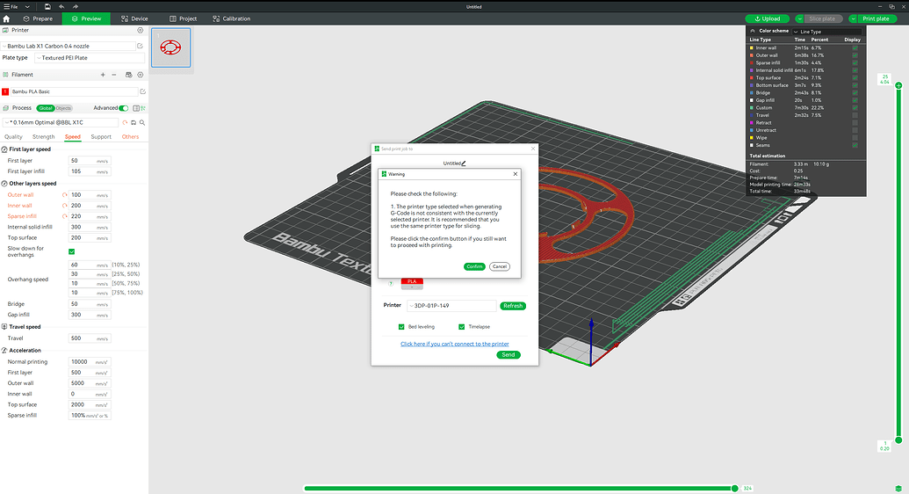The height and width of the screenshot is (494, 909).
Task: Add a filament with the plus icon
Action: click(103, 75)
